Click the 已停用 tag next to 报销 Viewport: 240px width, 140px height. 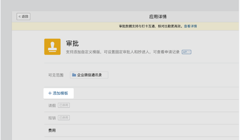tap(64, 118)
